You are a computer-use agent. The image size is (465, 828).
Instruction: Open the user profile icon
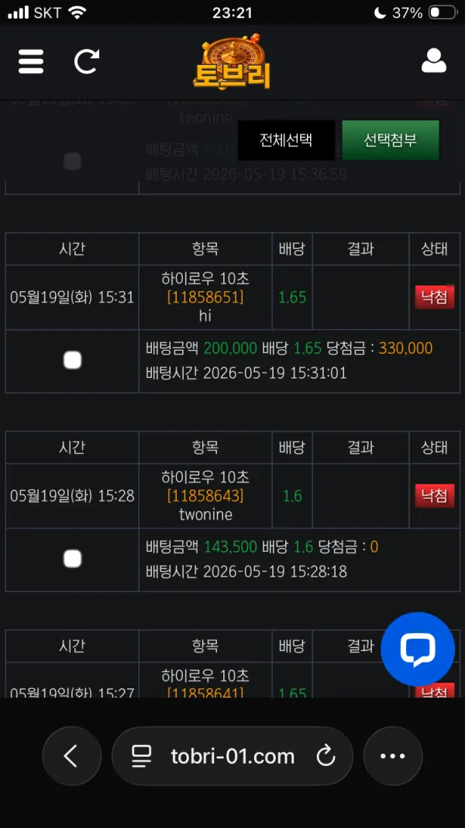434,61
